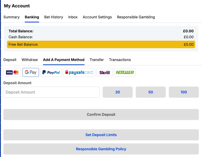Click the My Account heading
The image size is (203, 157).
17,6
